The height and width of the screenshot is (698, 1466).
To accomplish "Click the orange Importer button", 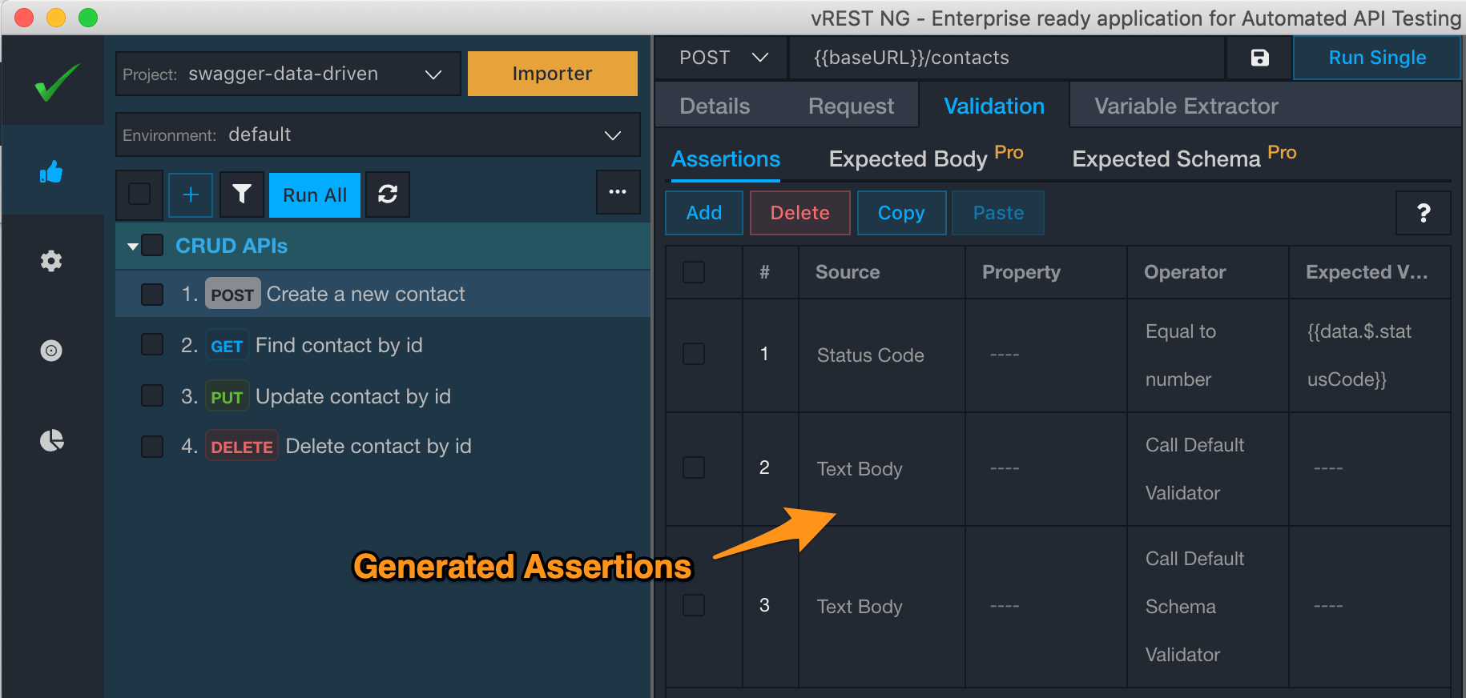I will click(552, 74).
